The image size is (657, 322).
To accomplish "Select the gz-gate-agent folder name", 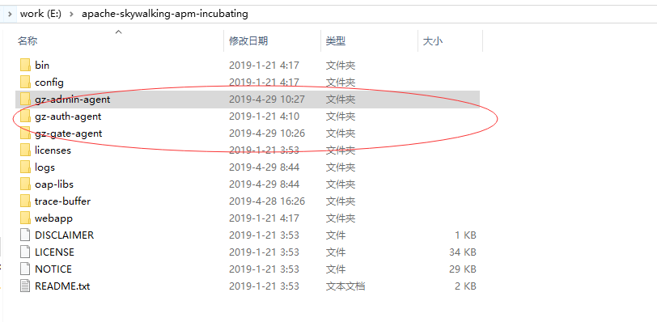I will point(68,133).
